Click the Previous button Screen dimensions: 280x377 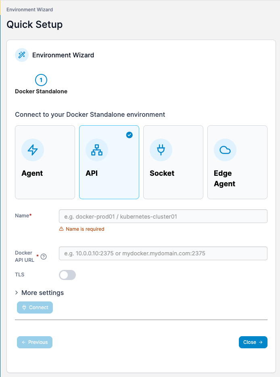coord(35,342)
